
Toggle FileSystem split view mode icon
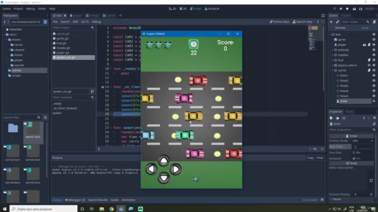45,22
